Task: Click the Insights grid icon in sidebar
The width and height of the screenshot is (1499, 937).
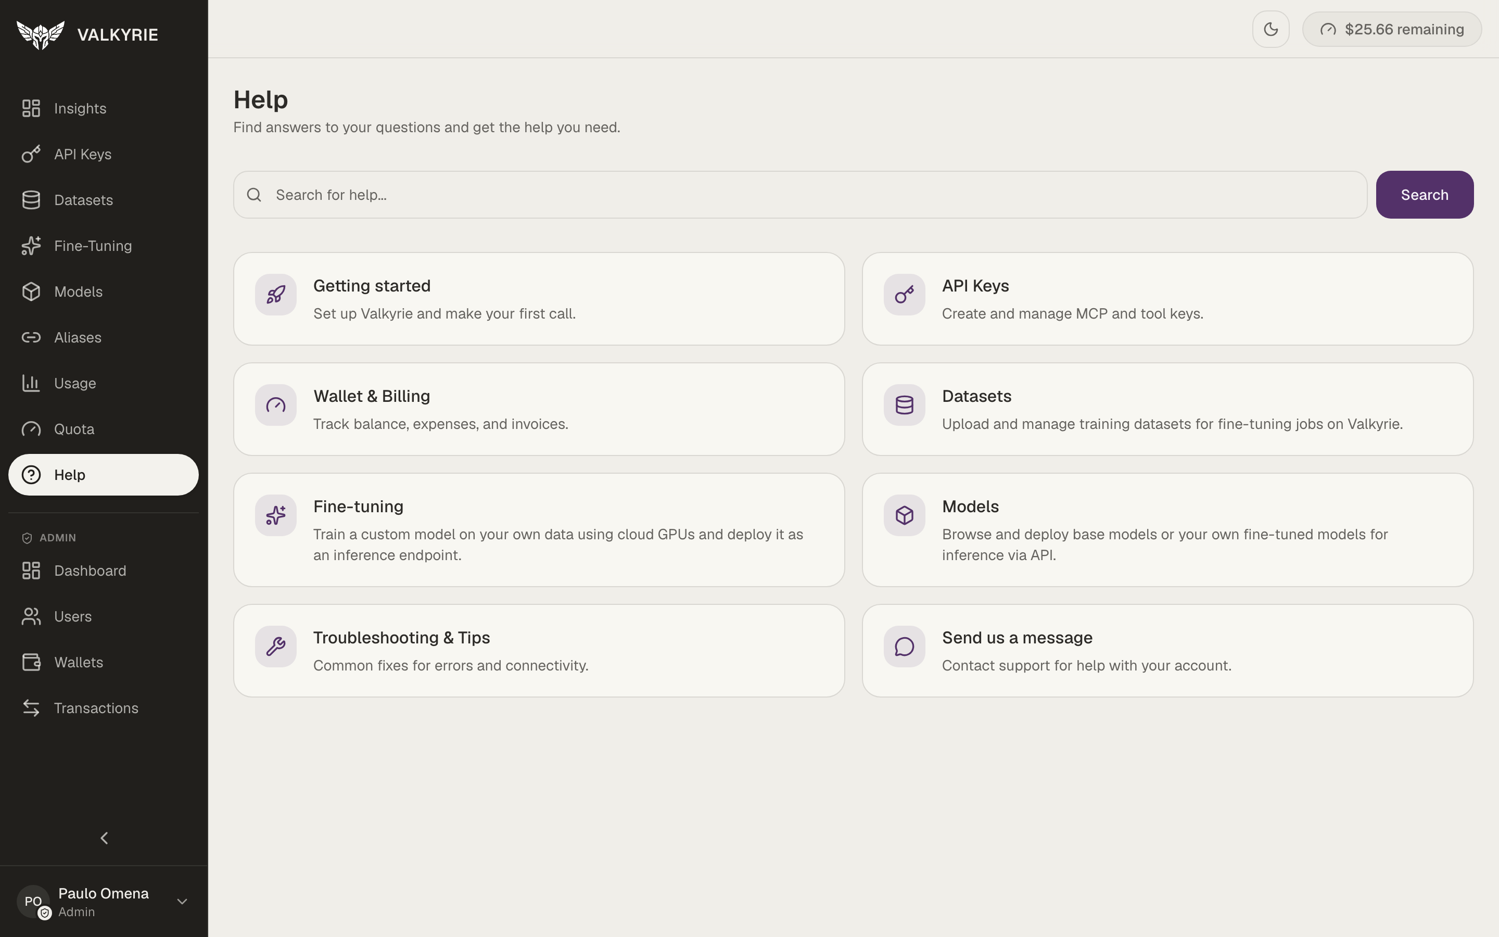Action: coord(31,108)
